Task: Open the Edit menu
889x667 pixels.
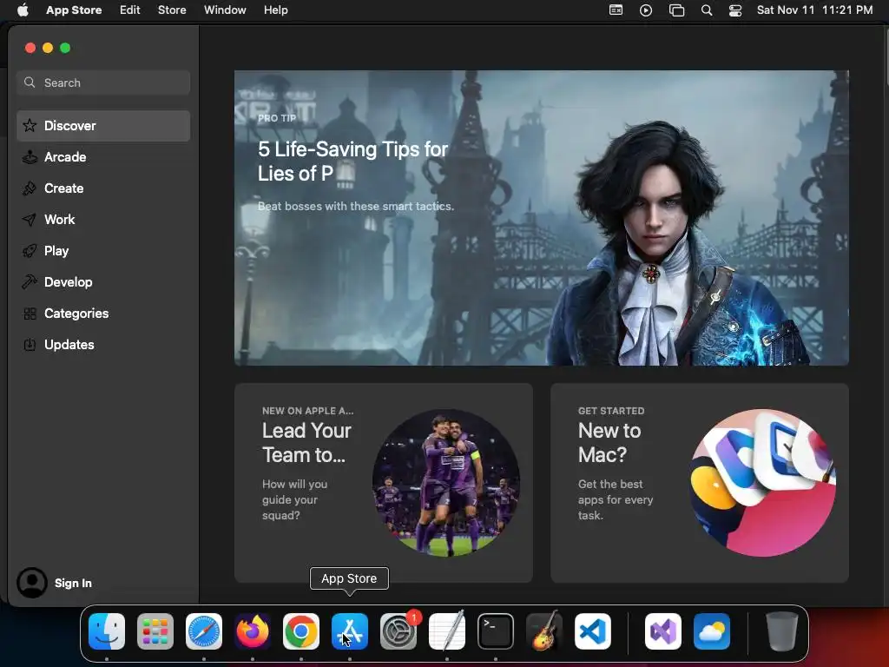Action: click(130, 10)
